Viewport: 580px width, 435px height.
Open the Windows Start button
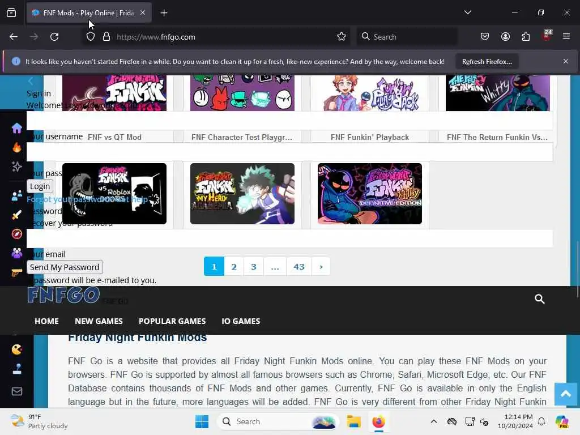pyautogui.click(x=202, y=421)
